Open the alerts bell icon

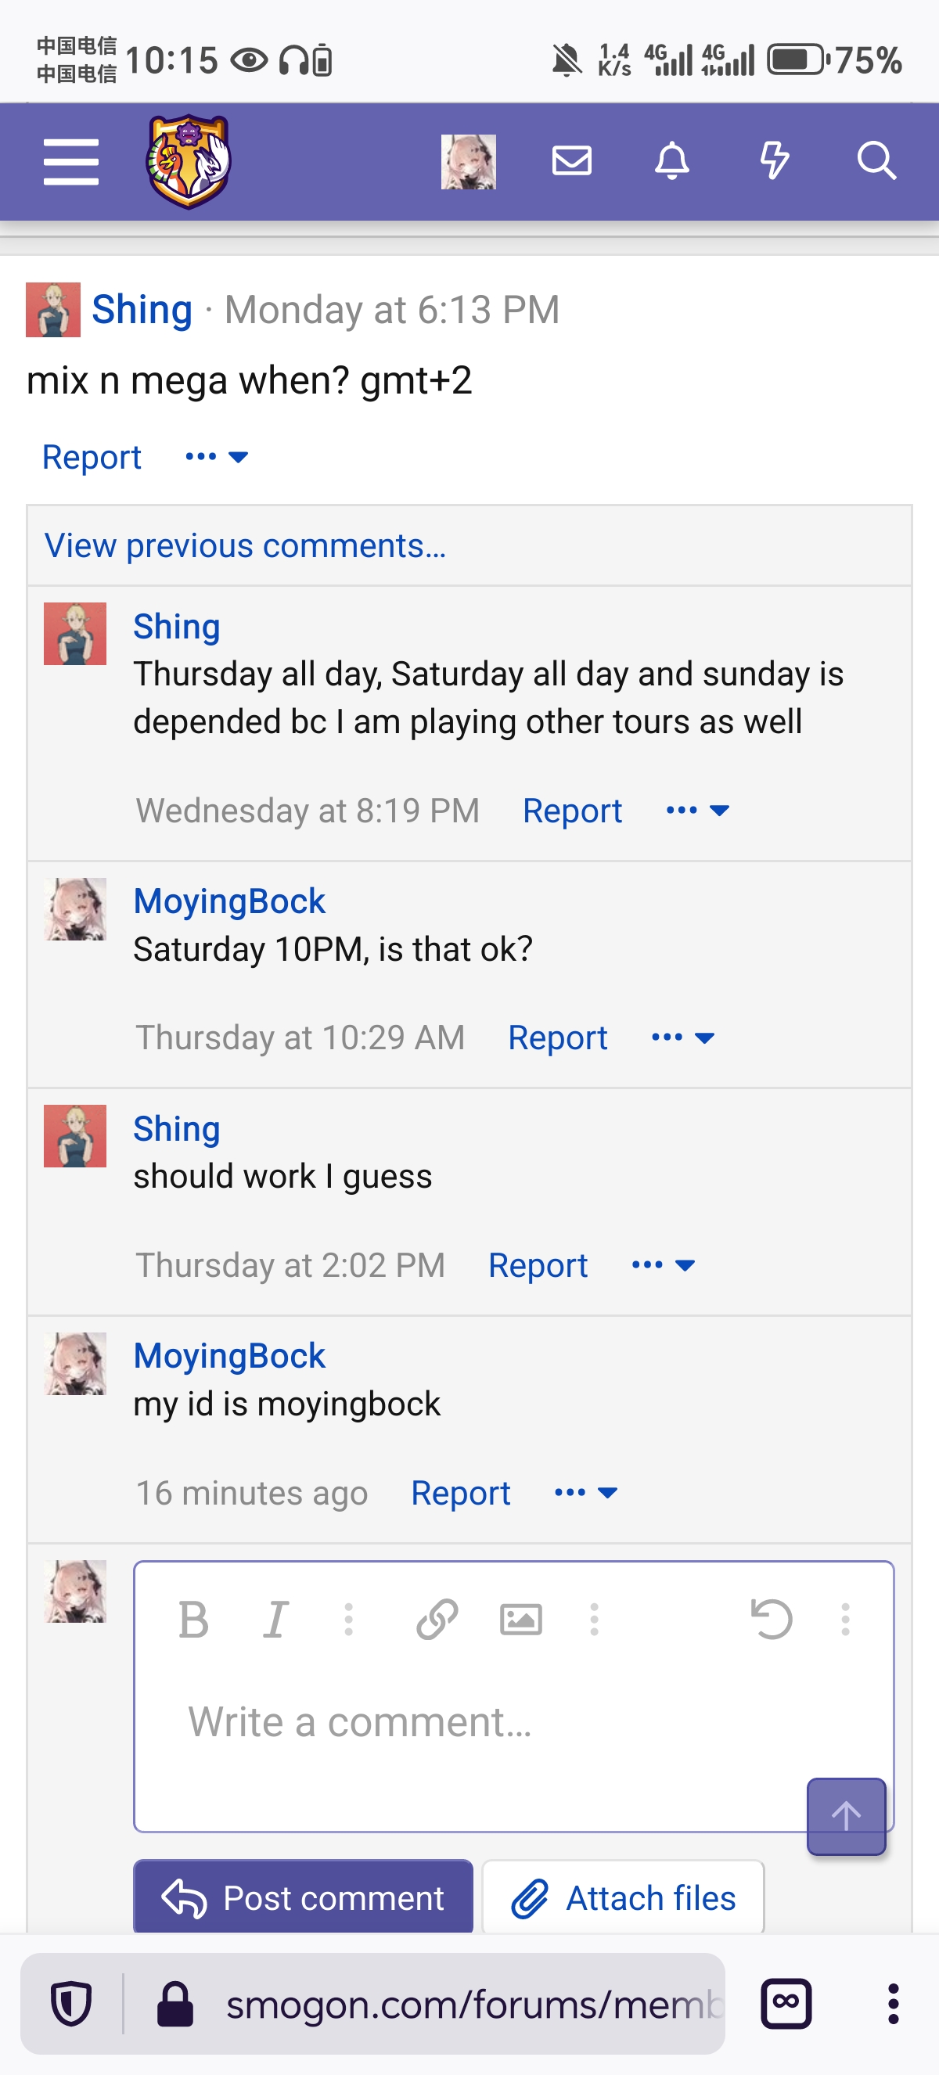[671, 160]
